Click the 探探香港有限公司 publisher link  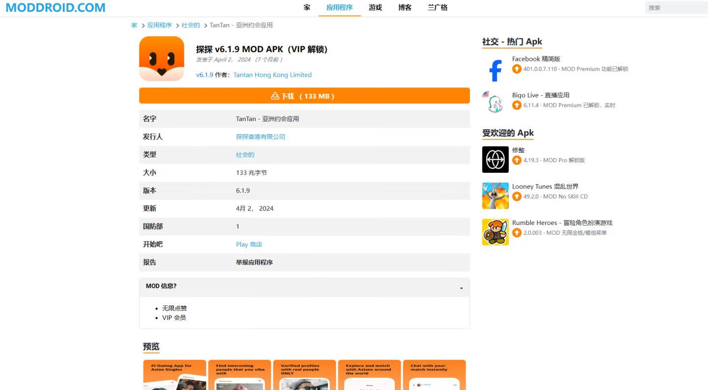[x=260, y=137]
